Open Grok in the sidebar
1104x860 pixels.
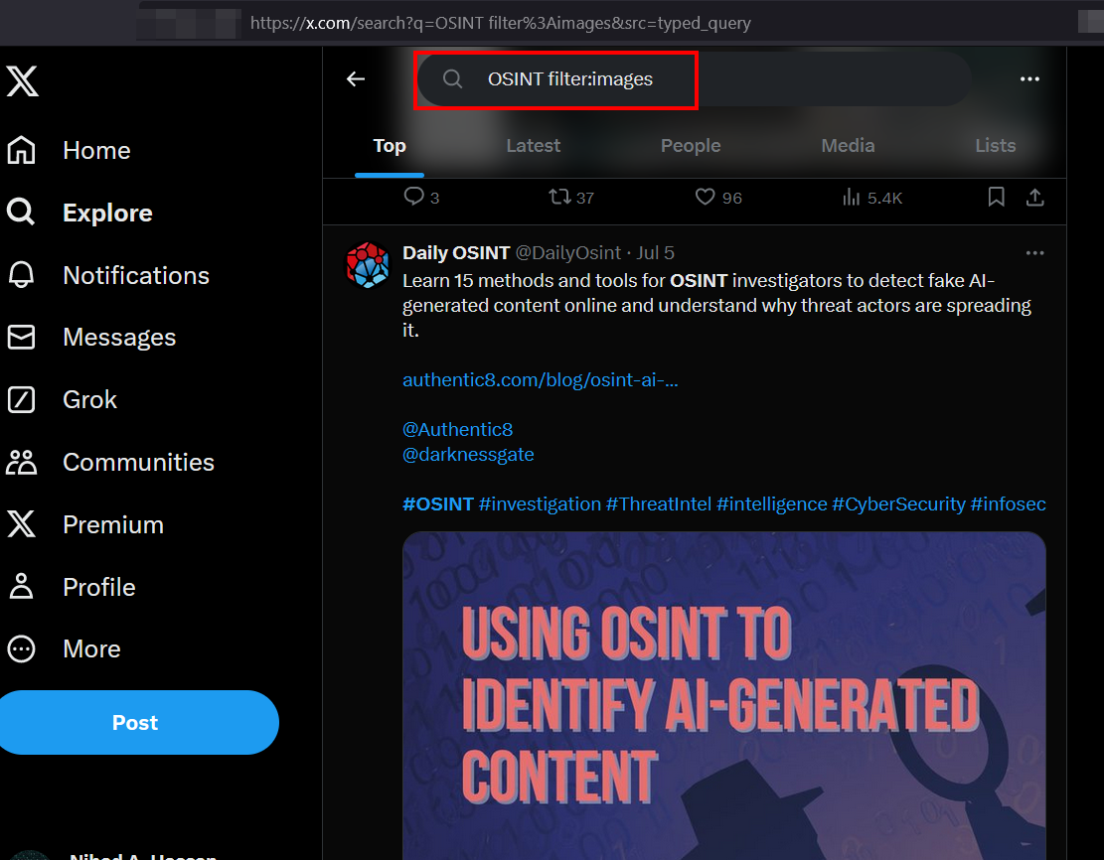(62, 400)
